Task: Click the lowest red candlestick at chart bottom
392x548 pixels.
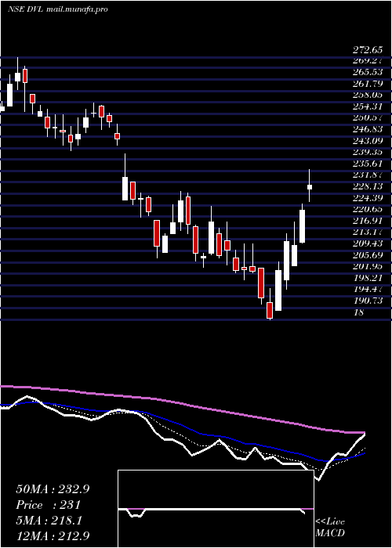Action: [x=270, y=310]
